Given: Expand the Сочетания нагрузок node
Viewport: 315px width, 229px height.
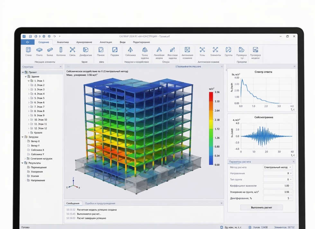Looking at the screenshot, I should [25, 159].
